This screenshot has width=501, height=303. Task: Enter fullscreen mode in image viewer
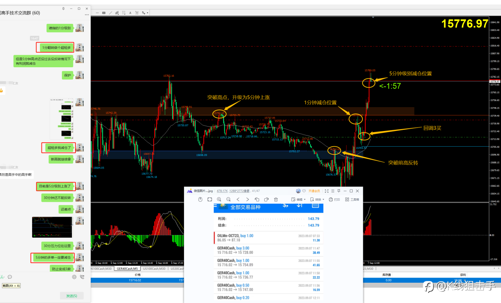tap(327, 191)
